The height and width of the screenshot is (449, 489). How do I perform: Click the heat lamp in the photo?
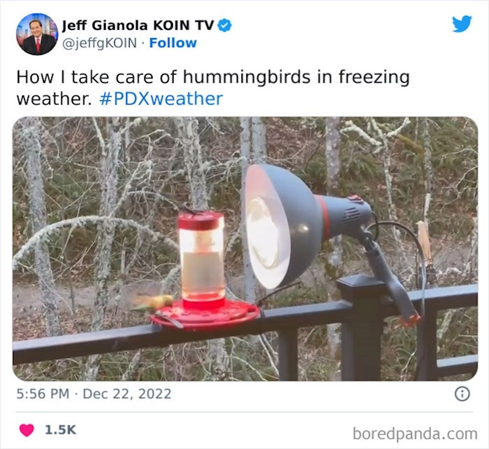[307, 229]
